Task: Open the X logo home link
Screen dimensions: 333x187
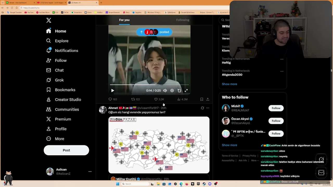Action: [x=49, y=21]
